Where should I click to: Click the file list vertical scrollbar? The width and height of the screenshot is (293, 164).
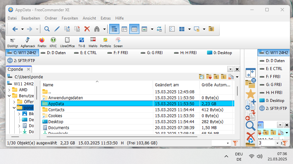tap(237, 91)
